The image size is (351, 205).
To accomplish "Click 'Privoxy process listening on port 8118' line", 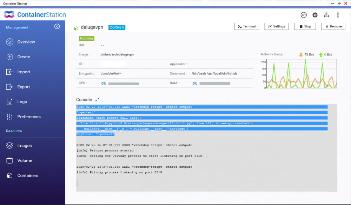I will 119,172.
